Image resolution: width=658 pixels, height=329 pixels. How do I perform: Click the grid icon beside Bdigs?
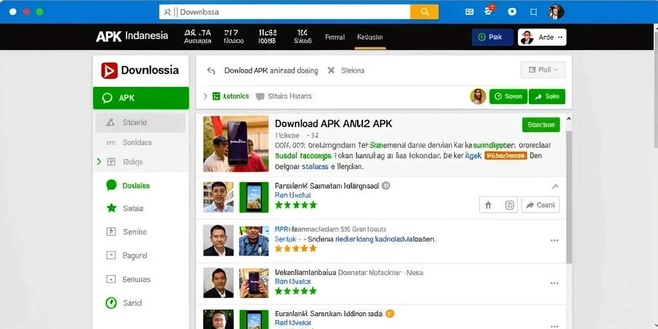pos(111,162)
